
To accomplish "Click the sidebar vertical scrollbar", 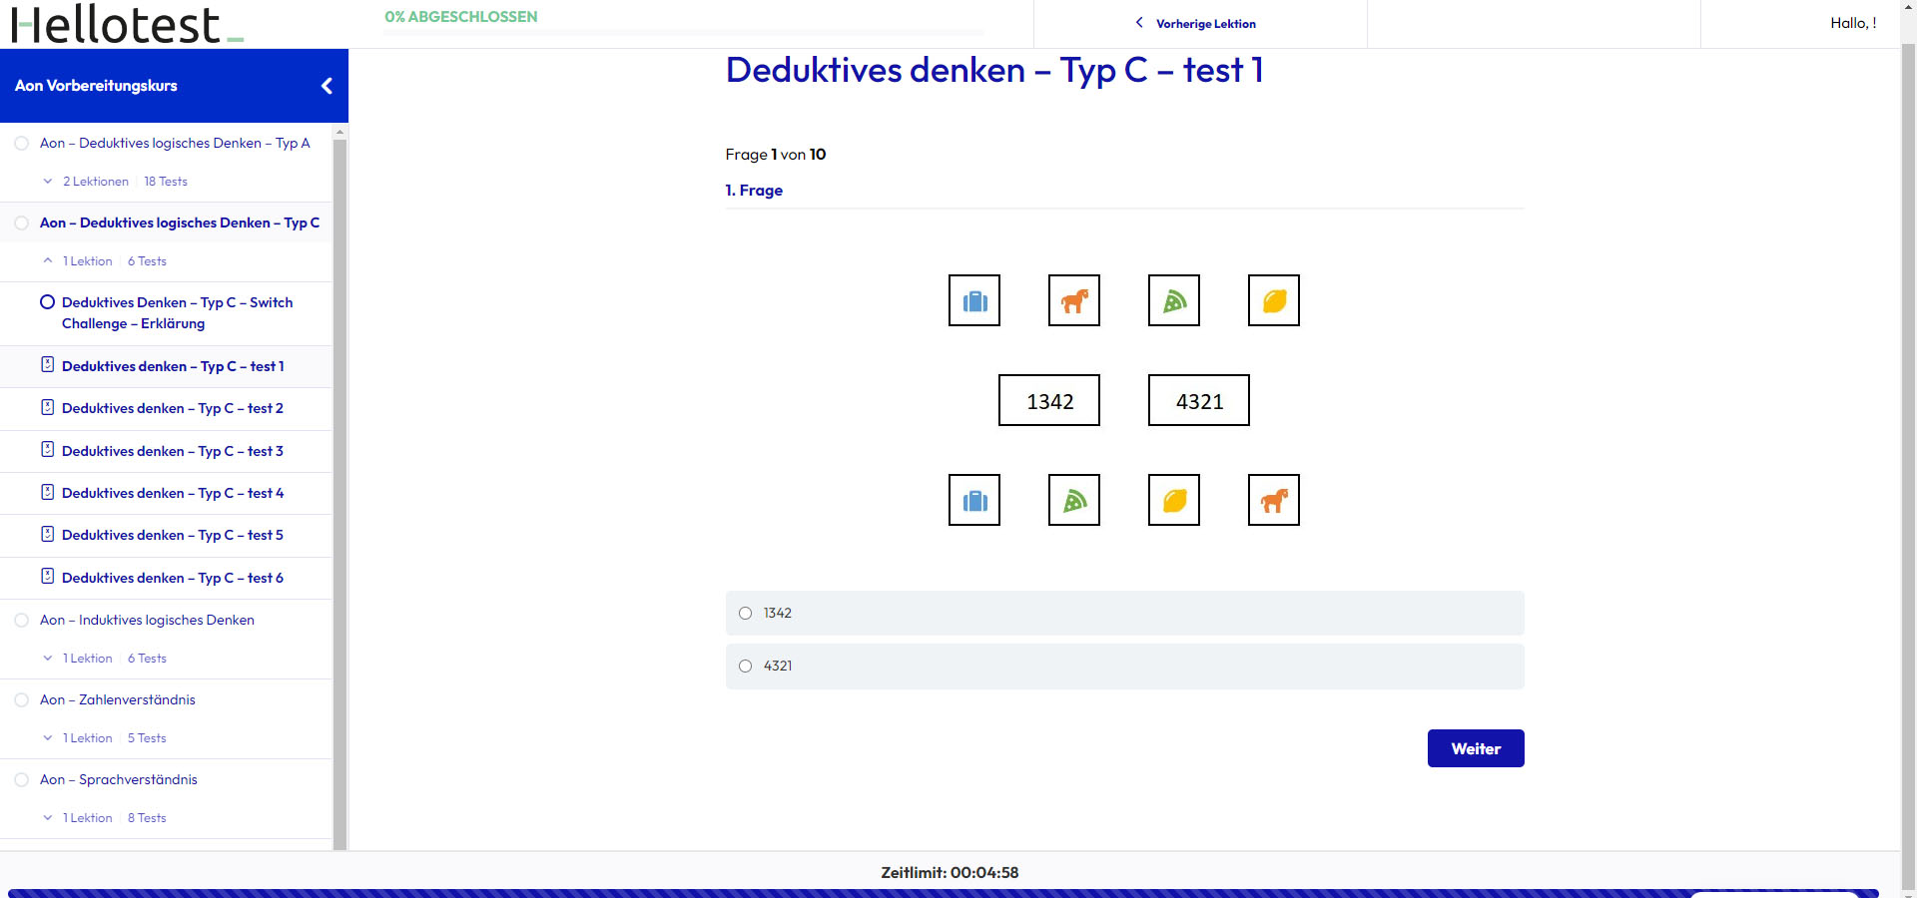I will (339, 494).
